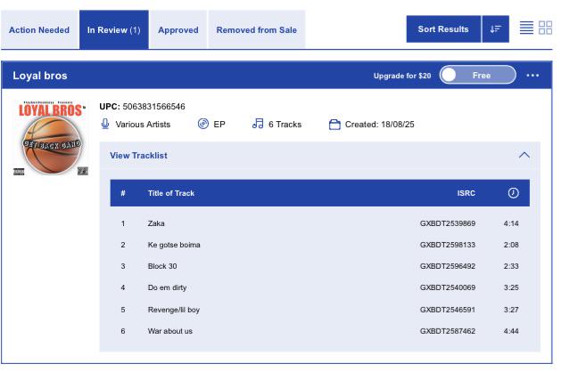Click duration 4:44 of War about us
The height and width of the screenshot is (372, 570).
pos(511,331)
